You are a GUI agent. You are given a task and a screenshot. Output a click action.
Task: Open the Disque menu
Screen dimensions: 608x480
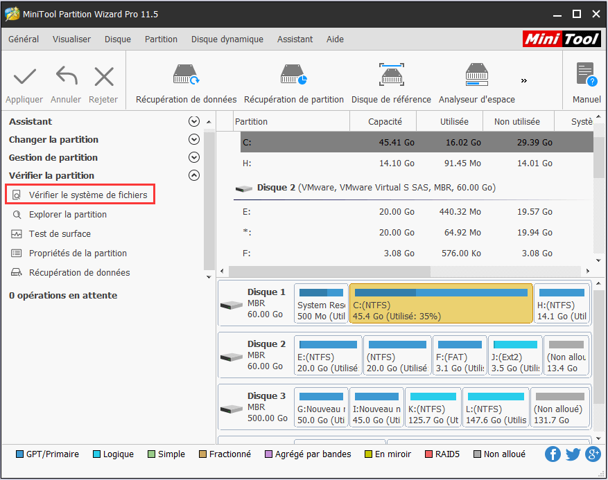tap(118, 39)
